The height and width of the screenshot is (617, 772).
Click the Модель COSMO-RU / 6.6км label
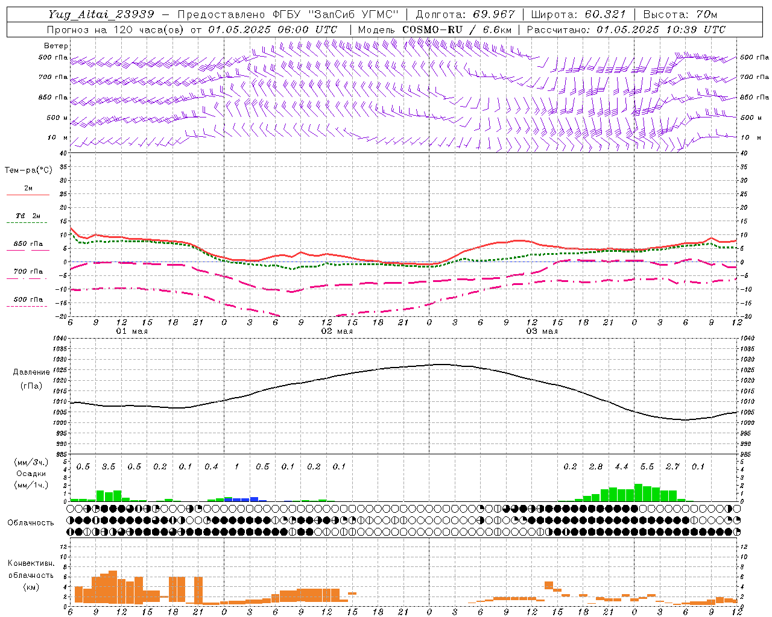pos(435,30)
